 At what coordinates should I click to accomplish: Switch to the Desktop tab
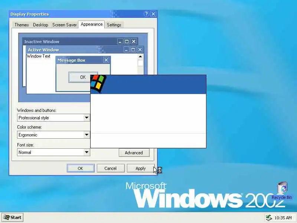[40, 25]
